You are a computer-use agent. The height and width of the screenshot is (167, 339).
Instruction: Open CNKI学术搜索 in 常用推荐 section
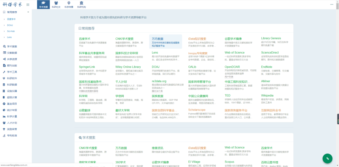(x=125, y=39)
